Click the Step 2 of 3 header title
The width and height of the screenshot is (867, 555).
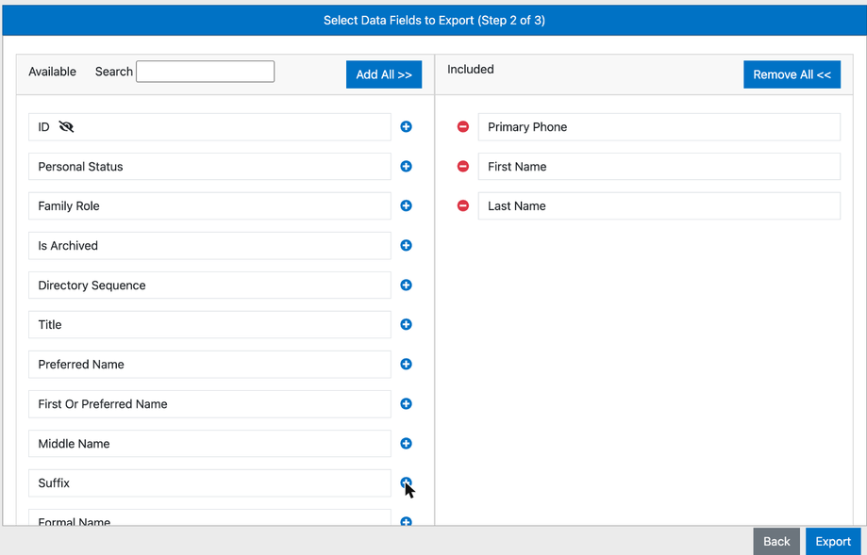point(434,21)
